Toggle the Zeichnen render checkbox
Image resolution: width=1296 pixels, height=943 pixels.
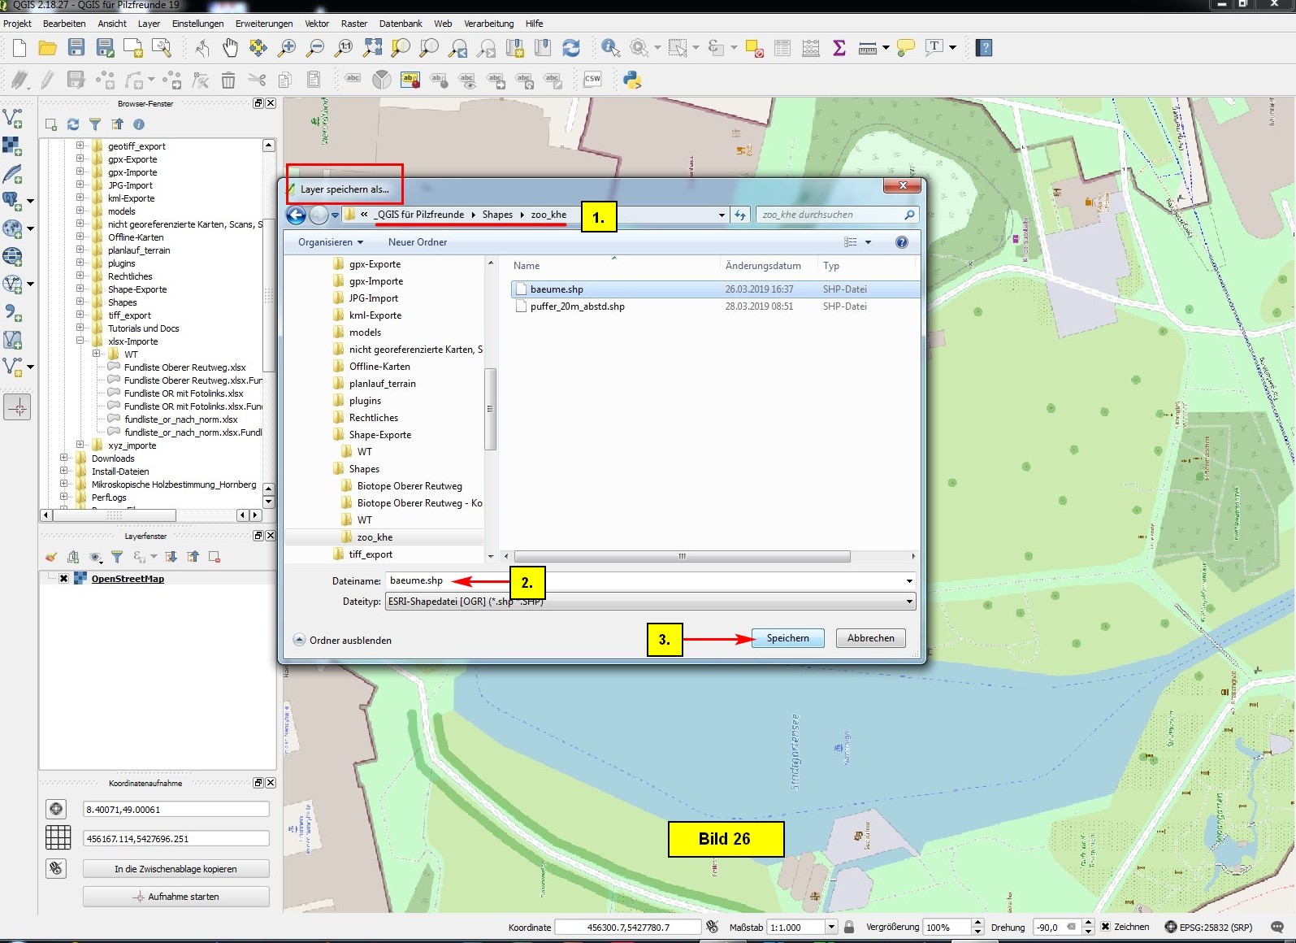point(1105,927)
